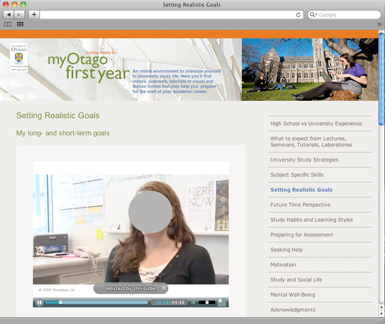Image resolution: width=385 pixels, height=324 pixels.
Task: Click the University of Otago crest logo
Action: (x=19, y=58)
